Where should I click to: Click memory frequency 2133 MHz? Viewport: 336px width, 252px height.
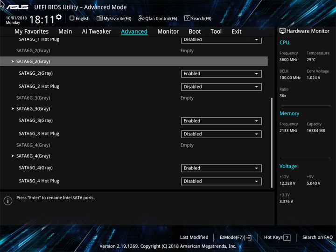tap(288, 131)
